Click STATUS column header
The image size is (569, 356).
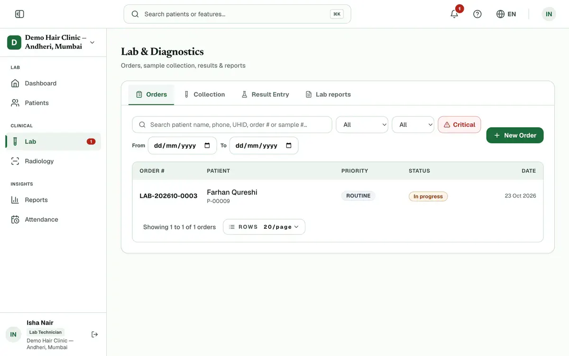point(419,171)
